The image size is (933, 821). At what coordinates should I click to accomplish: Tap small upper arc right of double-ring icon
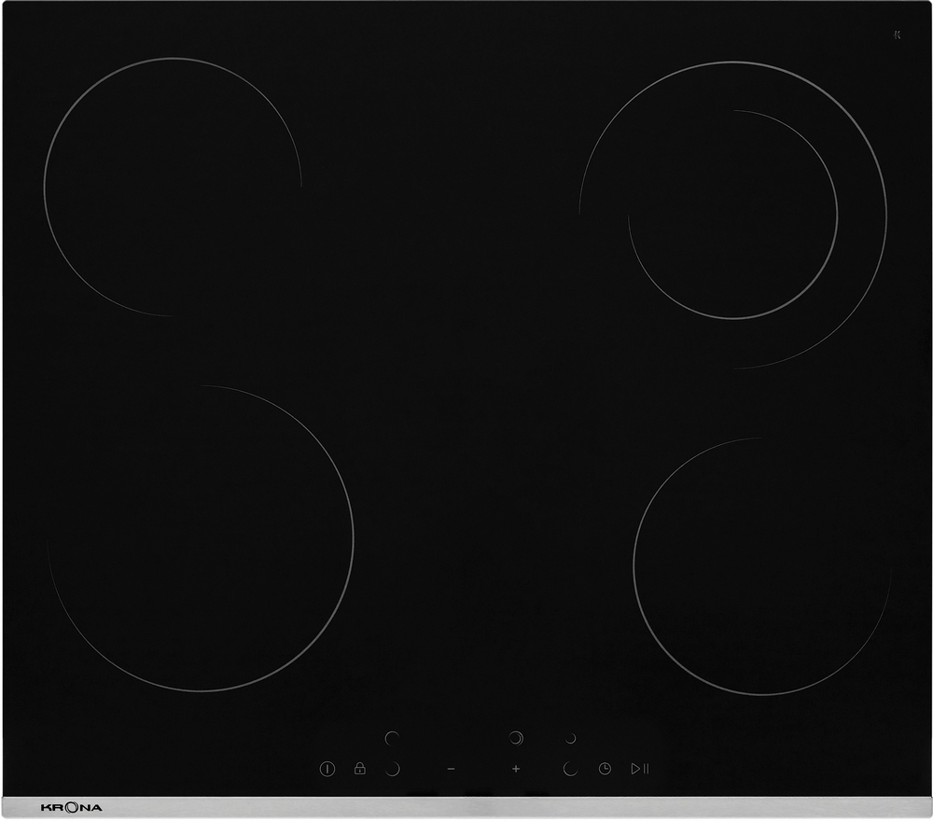[x=569, y=738]
